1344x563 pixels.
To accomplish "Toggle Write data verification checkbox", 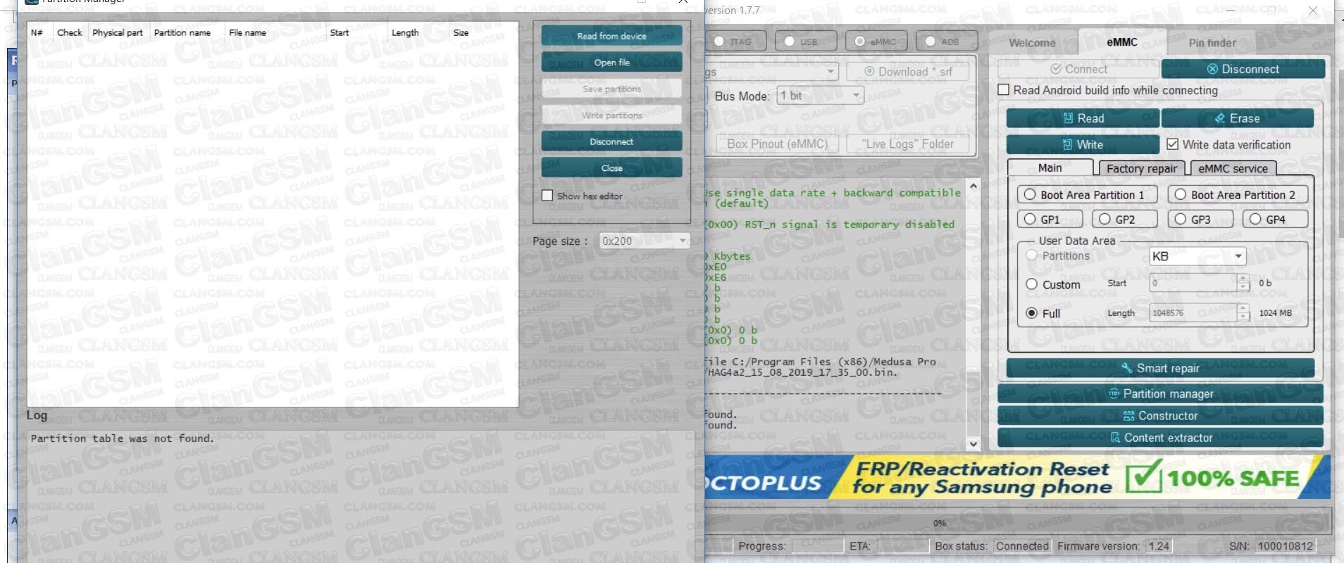I will [x=1172, y=144].
